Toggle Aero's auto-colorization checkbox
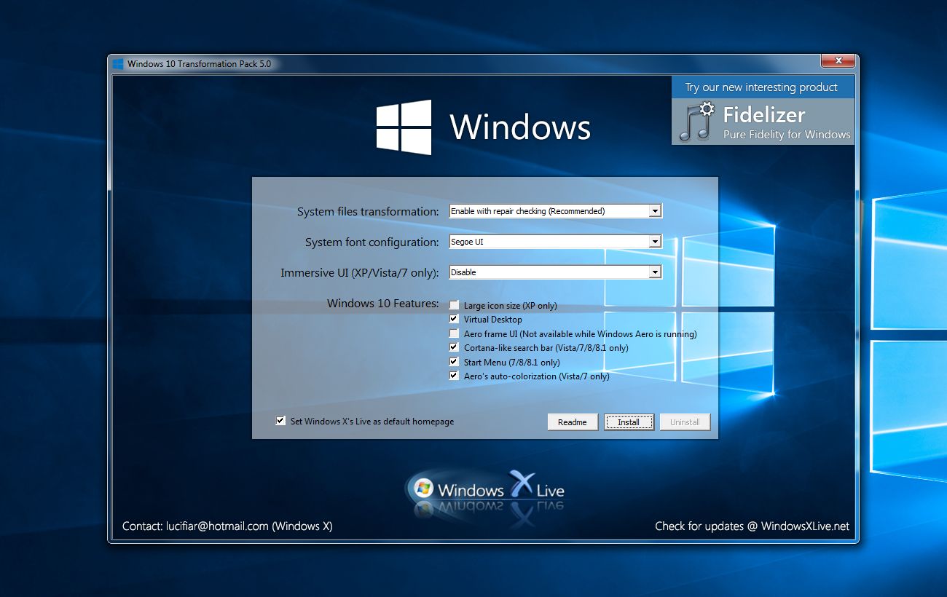 click(455, 376)
